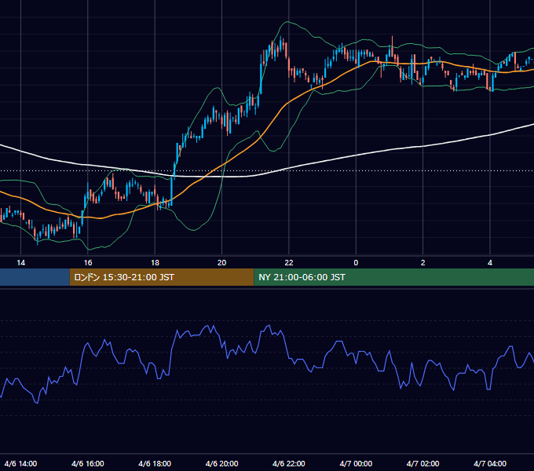534x471 pixels.
Task: Click the 4/6 14:00 label on lower axis
Action: tap(20, 463)
